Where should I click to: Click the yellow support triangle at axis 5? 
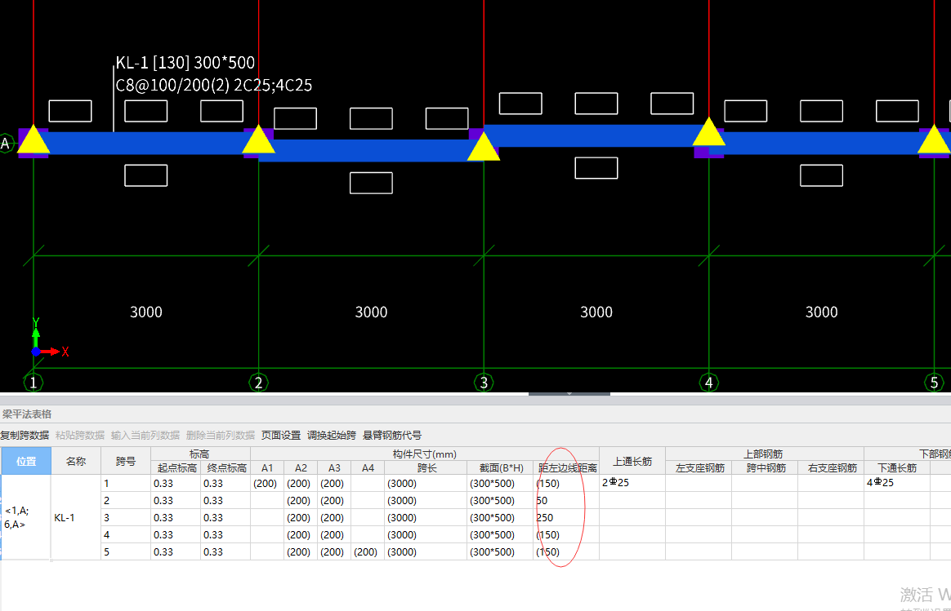(x=934, y=140)
